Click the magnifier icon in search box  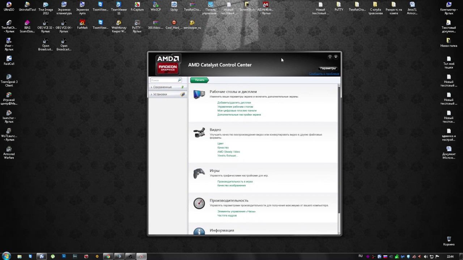click(179, 80)
